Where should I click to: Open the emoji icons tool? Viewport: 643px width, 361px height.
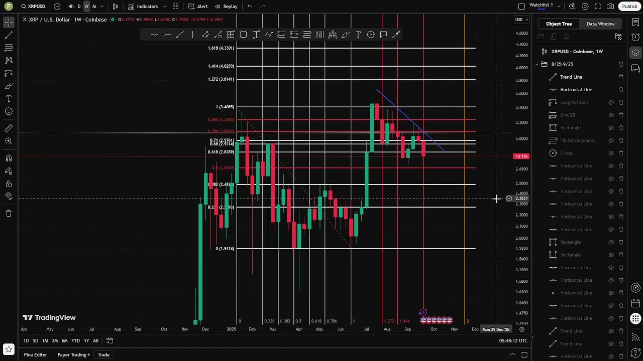click(x=9, y=111)
